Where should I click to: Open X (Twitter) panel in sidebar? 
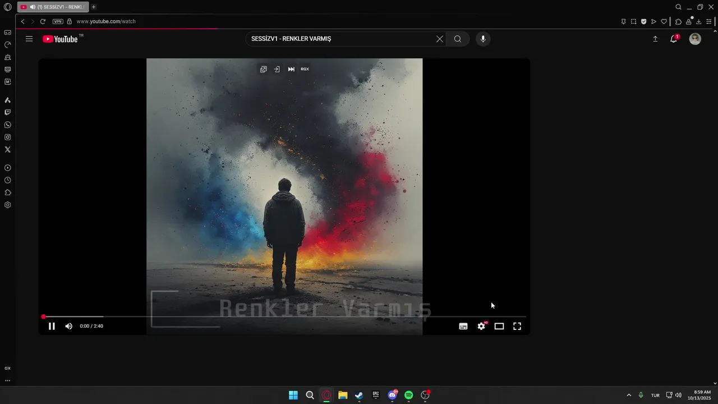click(x=7, y=149)
